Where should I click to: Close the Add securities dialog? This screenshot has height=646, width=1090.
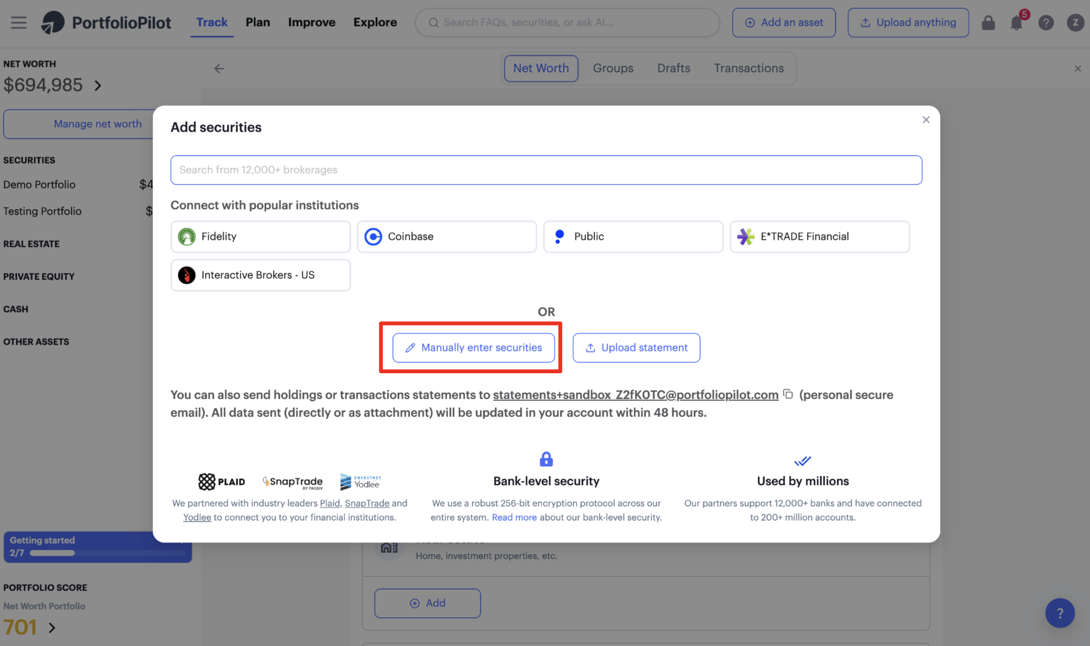925,120
